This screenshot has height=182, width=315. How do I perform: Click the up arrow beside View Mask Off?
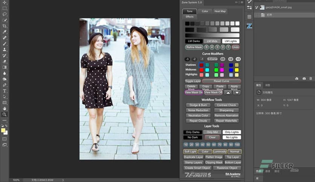tap(228, 93)
